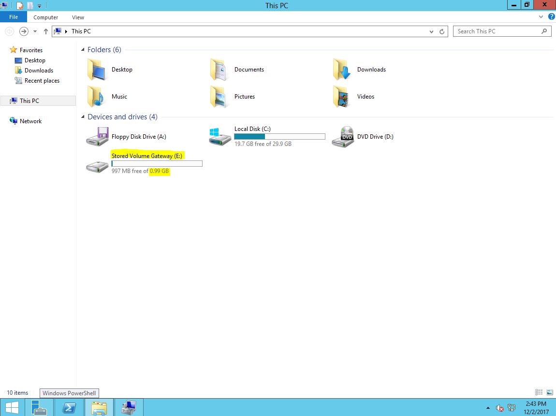Open the View ribbon tab
556x416 pixels.
click(x=78, y=17)
